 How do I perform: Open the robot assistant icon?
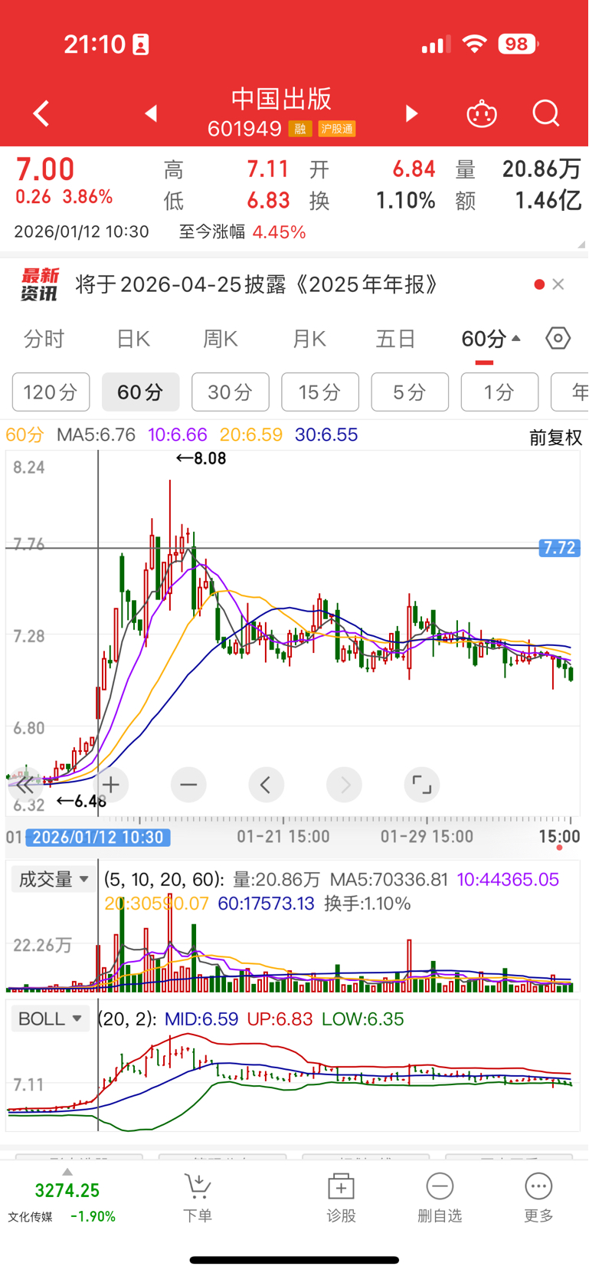pos(482,113)
